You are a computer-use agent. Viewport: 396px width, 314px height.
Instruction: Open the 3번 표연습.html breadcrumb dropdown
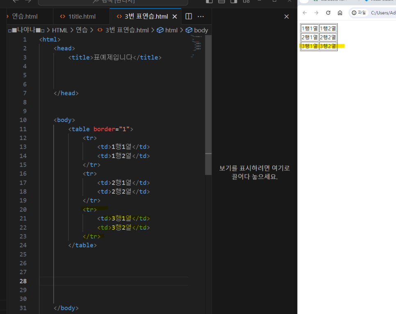[127, 30]
